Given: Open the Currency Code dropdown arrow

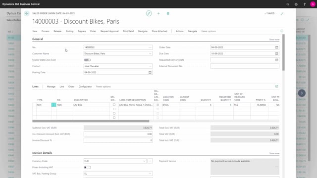Looking at the screenshot, I should [x=144, y=161].
